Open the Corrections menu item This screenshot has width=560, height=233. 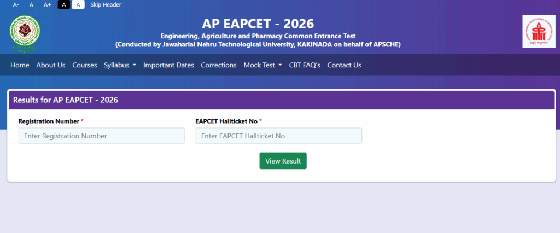pos(219,65)
